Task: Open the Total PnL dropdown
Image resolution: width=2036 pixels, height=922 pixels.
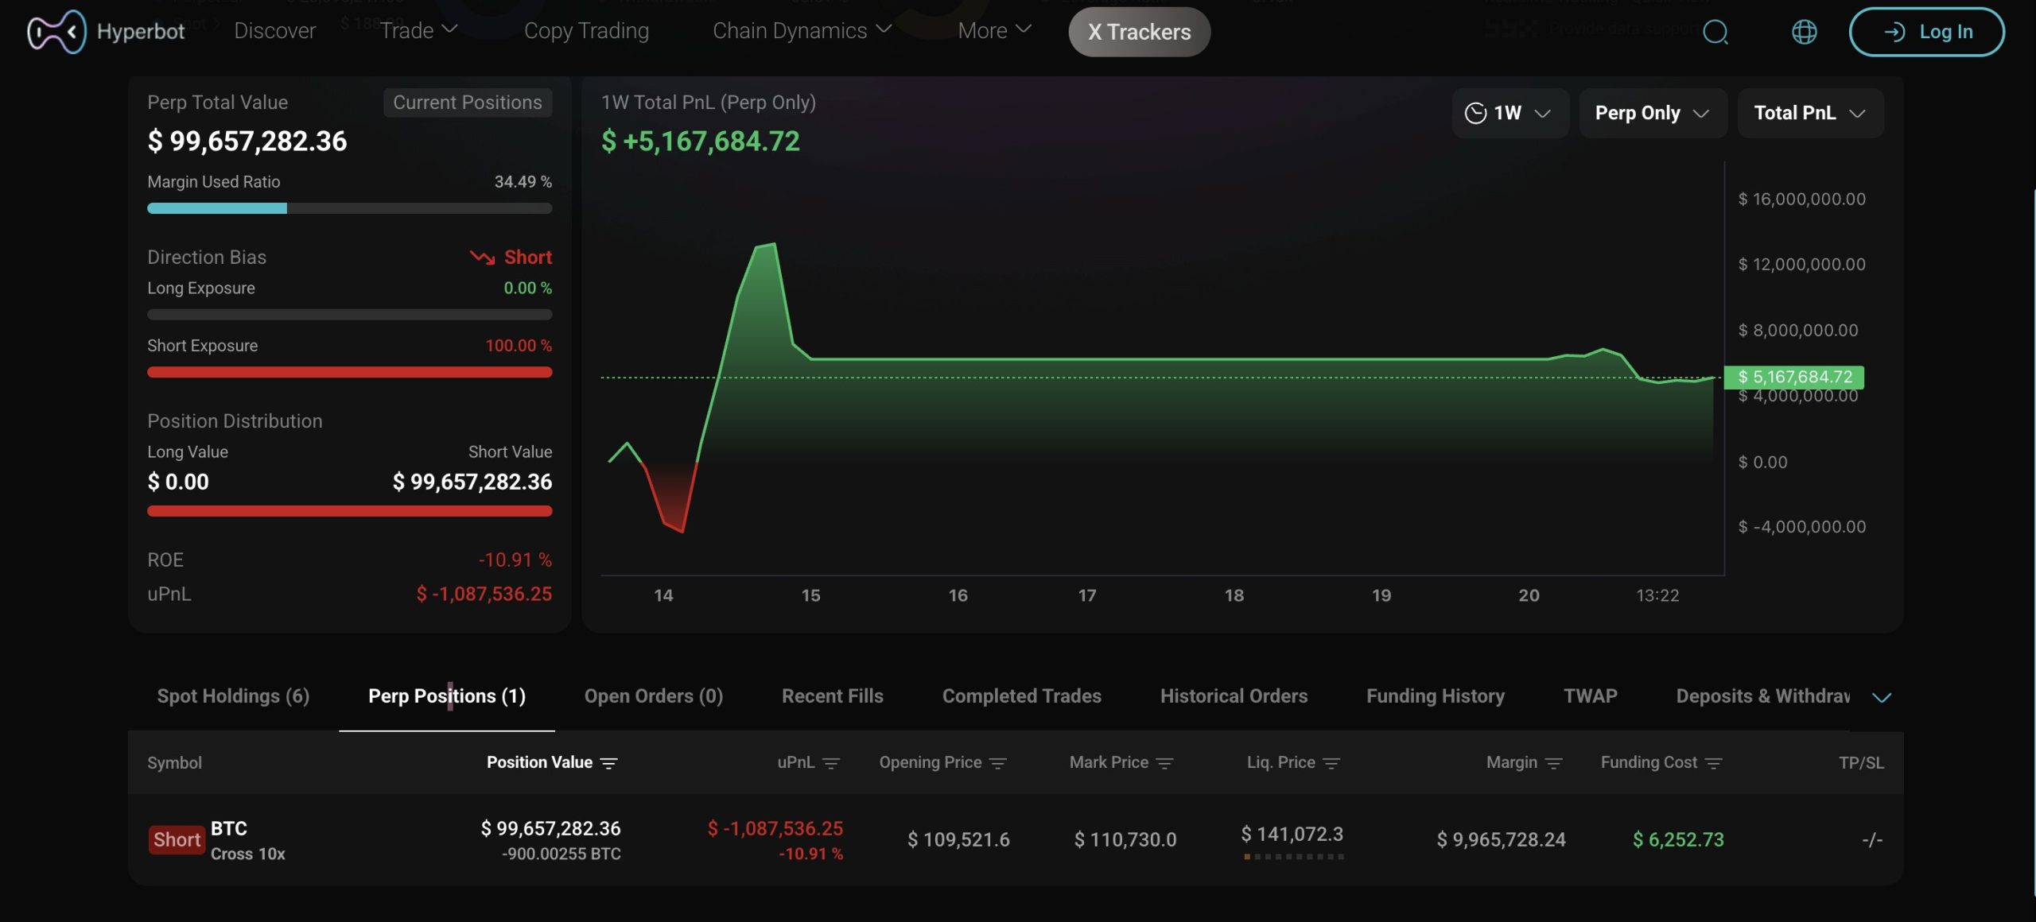Action: [x=1809, y=113]
